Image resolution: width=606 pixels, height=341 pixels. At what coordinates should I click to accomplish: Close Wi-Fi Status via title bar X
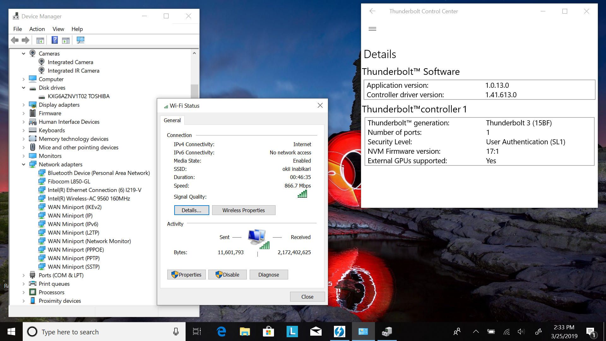tap(320, 105)
